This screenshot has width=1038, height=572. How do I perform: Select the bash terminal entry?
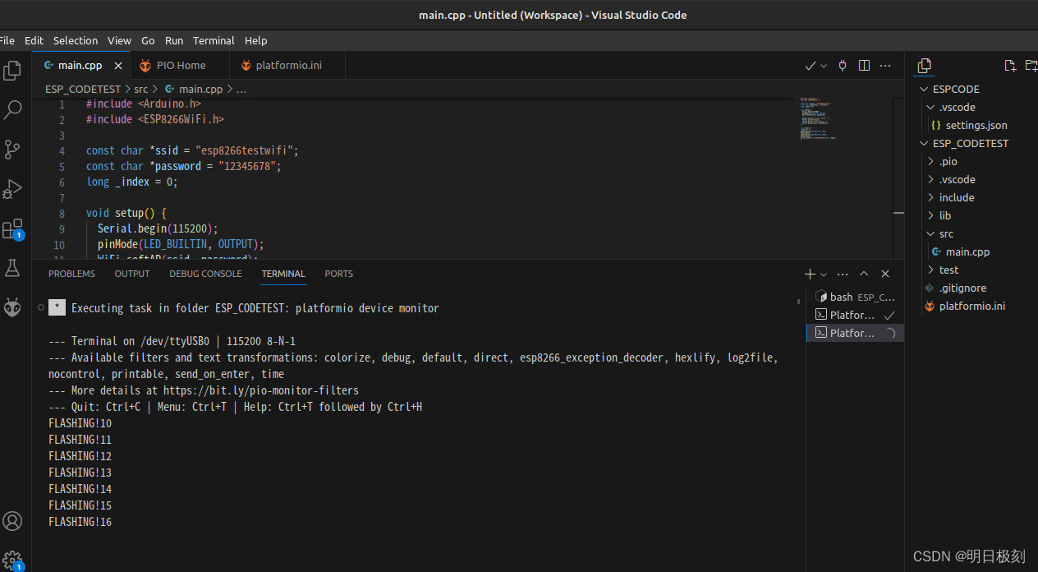click(x=855, y=297)
